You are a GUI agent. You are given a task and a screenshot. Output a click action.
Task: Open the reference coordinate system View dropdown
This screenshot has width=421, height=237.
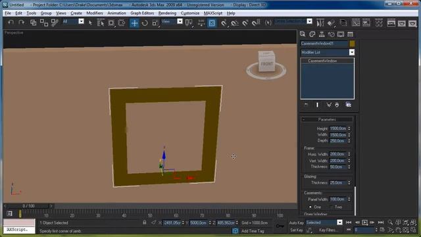(x=180, y=21)
